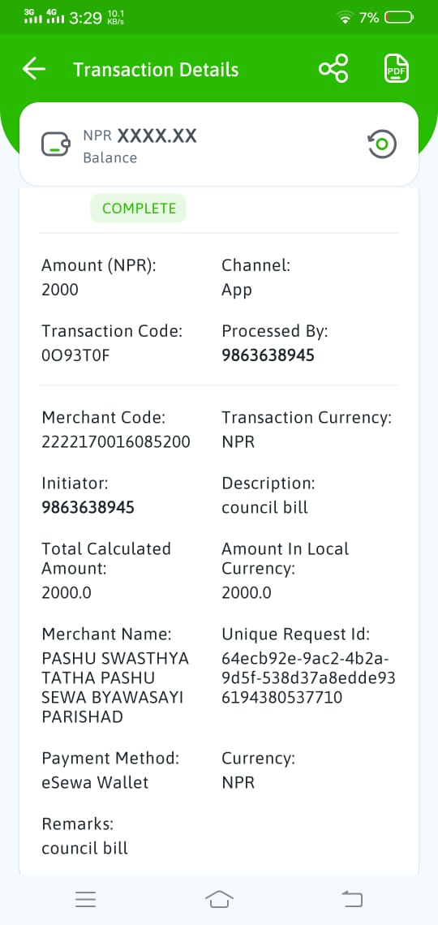Tap the eSewa Wallet payment method
Screen dimensions: 438x925
click(95, 783)
